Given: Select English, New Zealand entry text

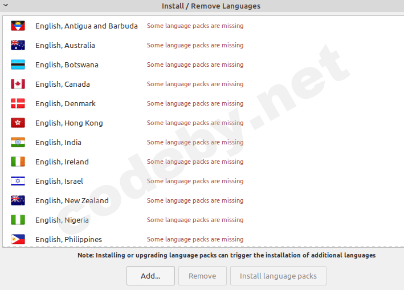Looking at the screenshot, I should pos(72,200).
